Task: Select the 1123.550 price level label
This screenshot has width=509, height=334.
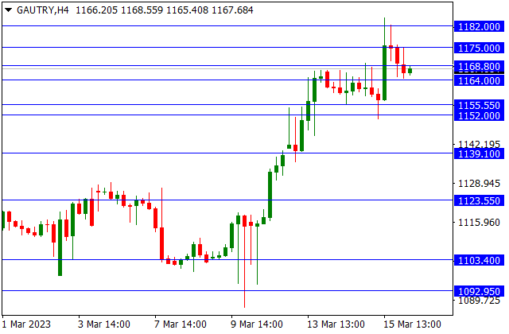Action: coord(479,201)
